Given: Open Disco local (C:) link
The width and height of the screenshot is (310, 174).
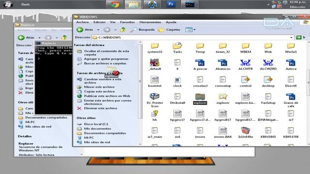Looking at the screenshot, I should pyautogui.click(x=96, y=124).
